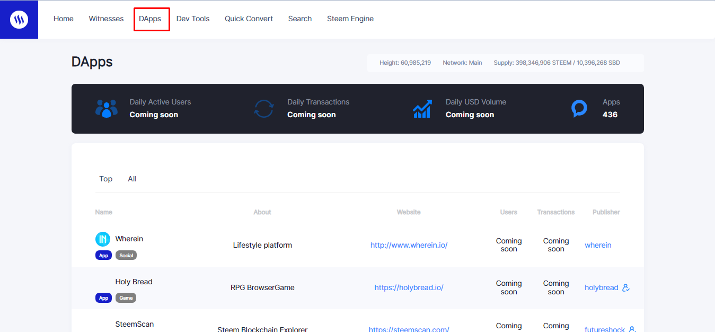This screenshot has width=715, height=332.
Task: Open the DApps menu item
Action: coord(150,19)
